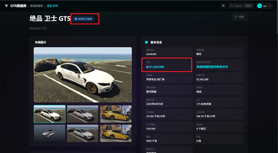Click the 1870 千克 weight value

coord(152,141)
